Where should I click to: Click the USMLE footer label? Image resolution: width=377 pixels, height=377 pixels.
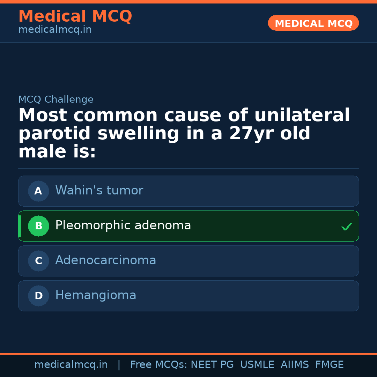(x=257, y=365)
